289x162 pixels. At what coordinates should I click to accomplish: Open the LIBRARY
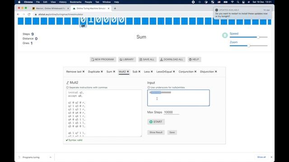(127, 59)
